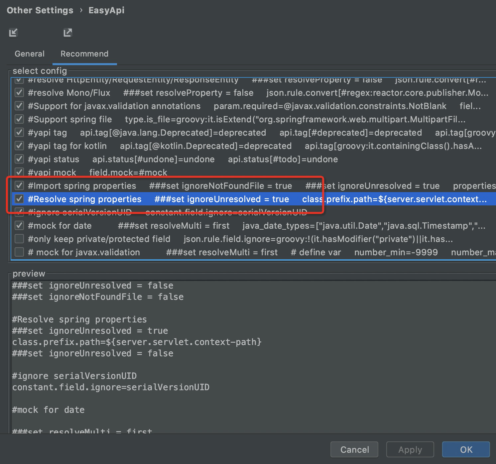The image size is (496, 464).
Task: Switch to the General tab
Action: coord(29,54)
